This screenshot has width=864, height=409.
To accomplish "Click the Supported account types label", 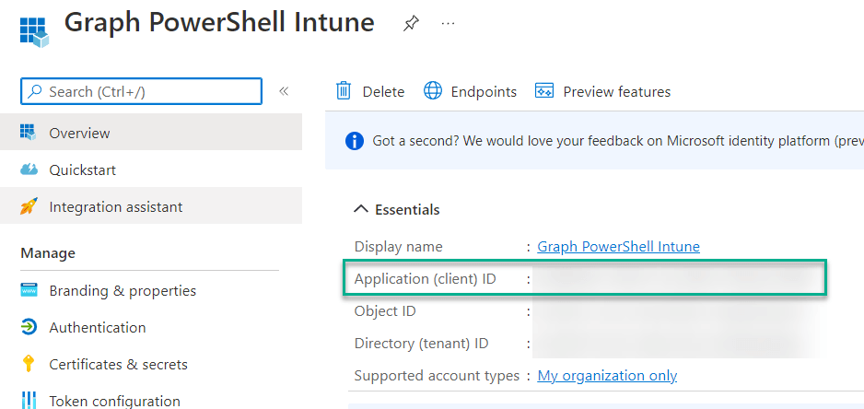I will pos(437,376).
